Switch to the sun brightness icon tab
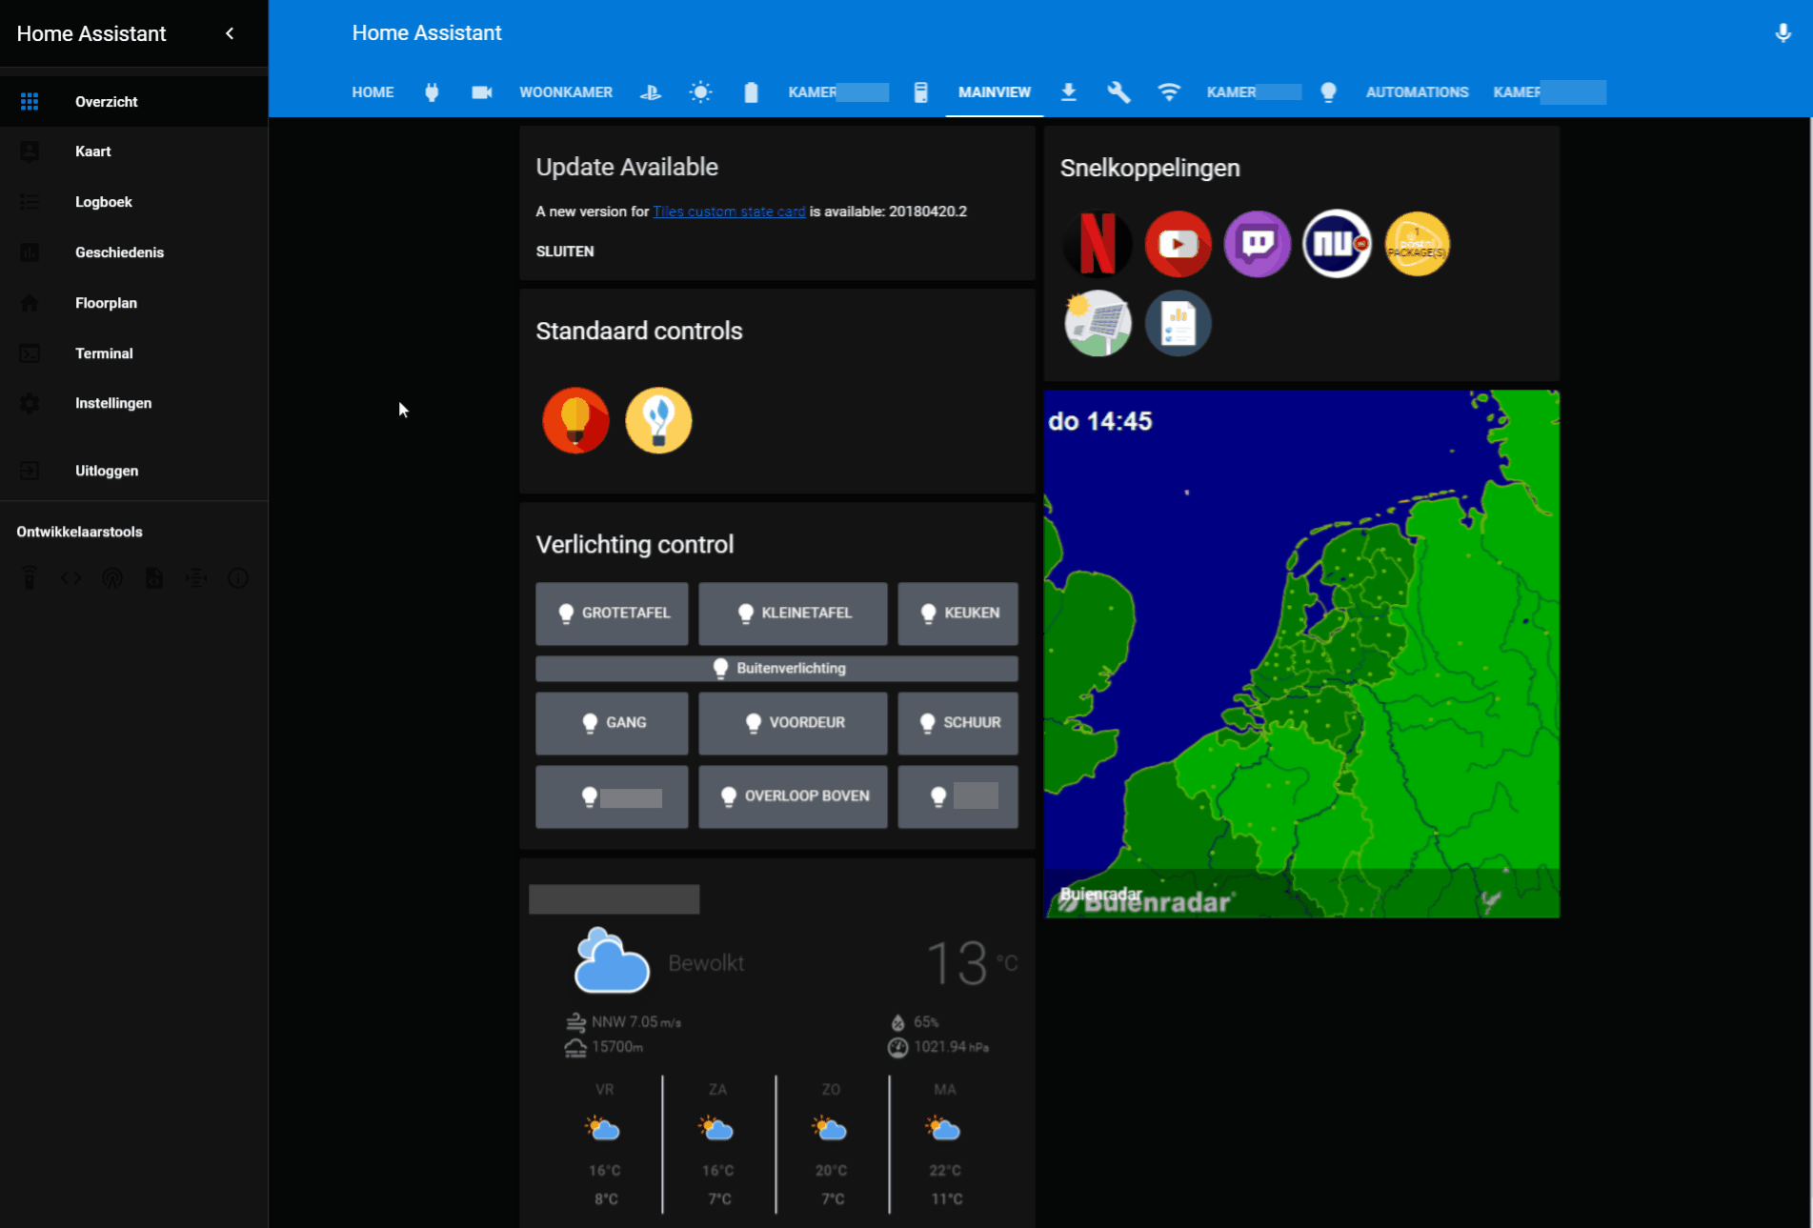The image size is (1813, 1228). (700, 92)
